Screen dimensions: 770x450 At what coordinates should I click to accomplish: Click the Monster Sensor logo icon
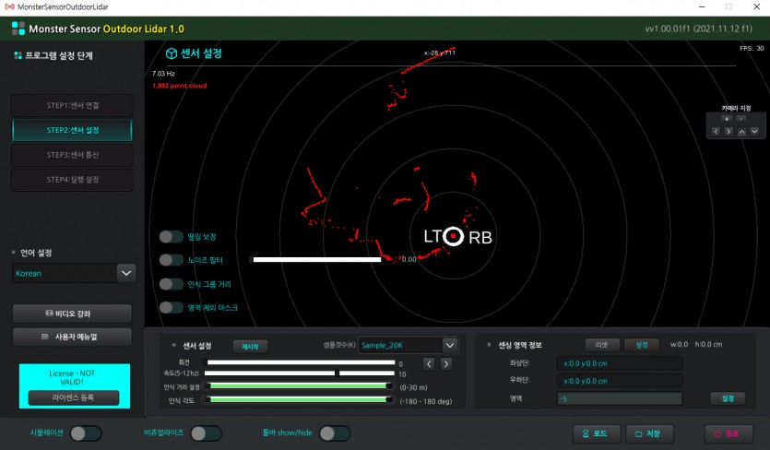[18, 29]
